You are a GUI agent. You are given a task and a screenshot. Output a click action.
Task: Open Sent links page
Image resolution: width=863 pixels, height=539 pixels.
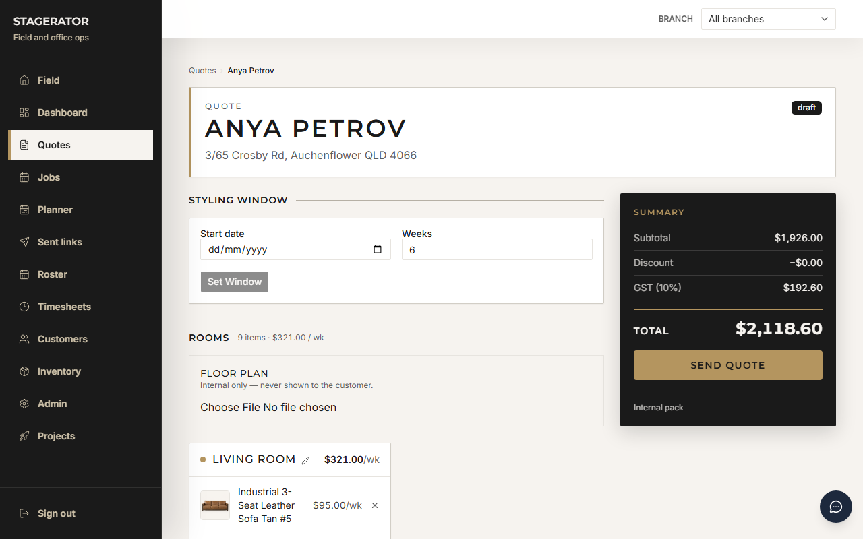click(x=81, y=242)
